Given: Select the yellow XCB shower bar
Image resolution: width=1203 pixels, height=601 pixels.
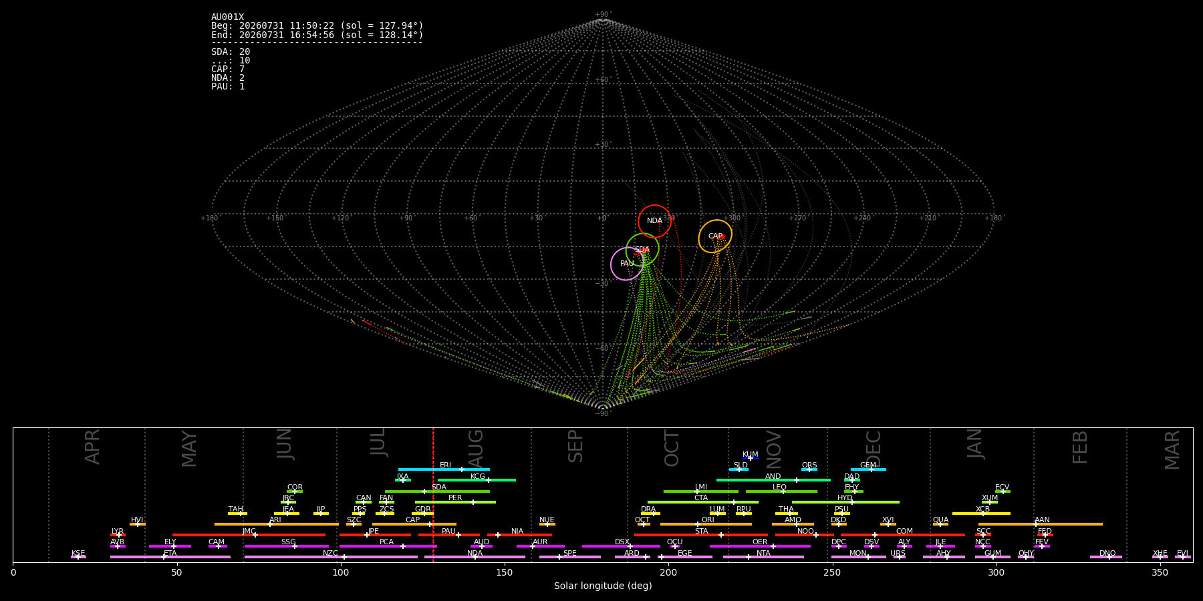Looking at the screenshot, I should [981, 514].
